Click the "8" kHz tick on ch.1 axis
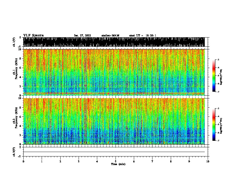The image size is (234, 181). 21,59
